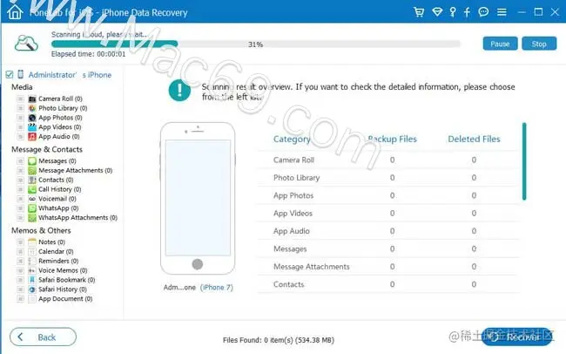
Task: Click the (iPhone 7) model link
Action: click(x=217, y=288)
